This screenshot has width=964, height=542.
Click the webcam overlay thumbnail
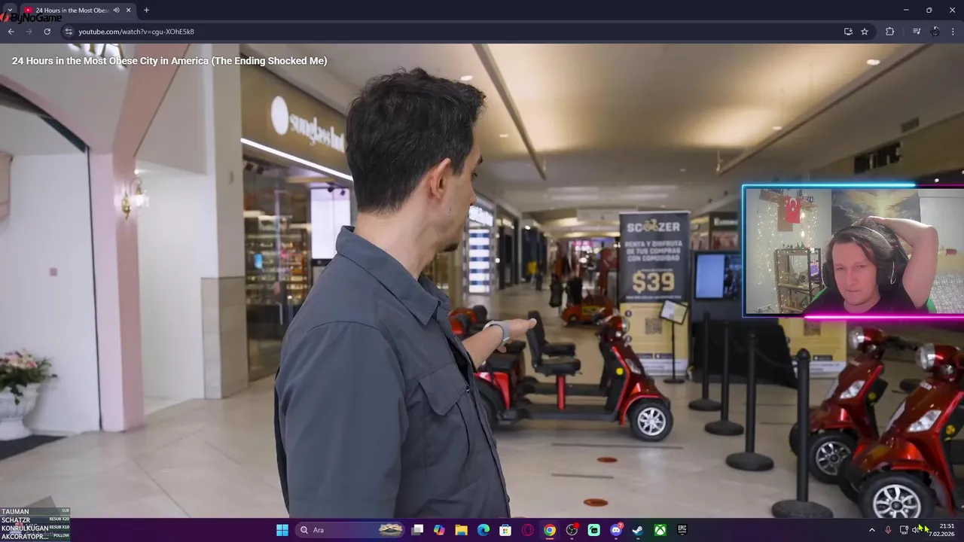[x=853, y=251]
